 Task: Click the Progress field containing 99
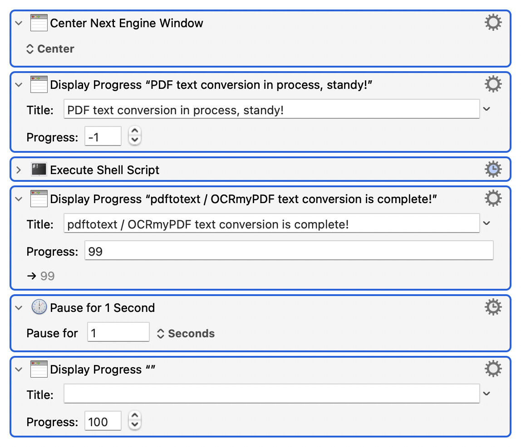tap(289, 251)
